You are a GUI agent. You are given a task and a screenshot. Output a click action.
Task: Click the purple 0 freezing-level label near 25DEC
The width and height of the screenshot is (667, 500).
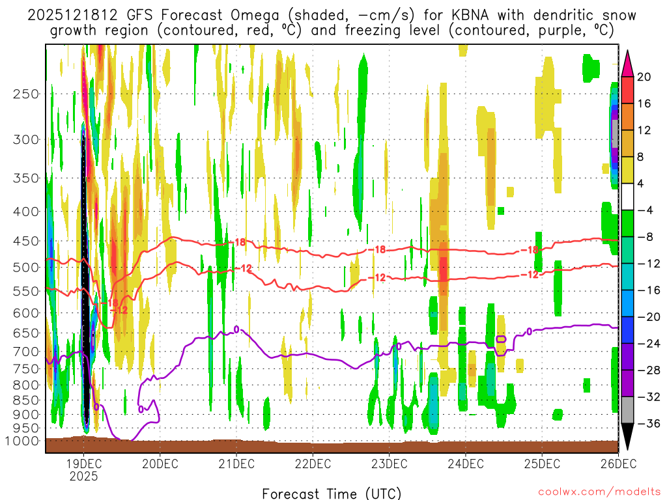(x=529, y=331)
